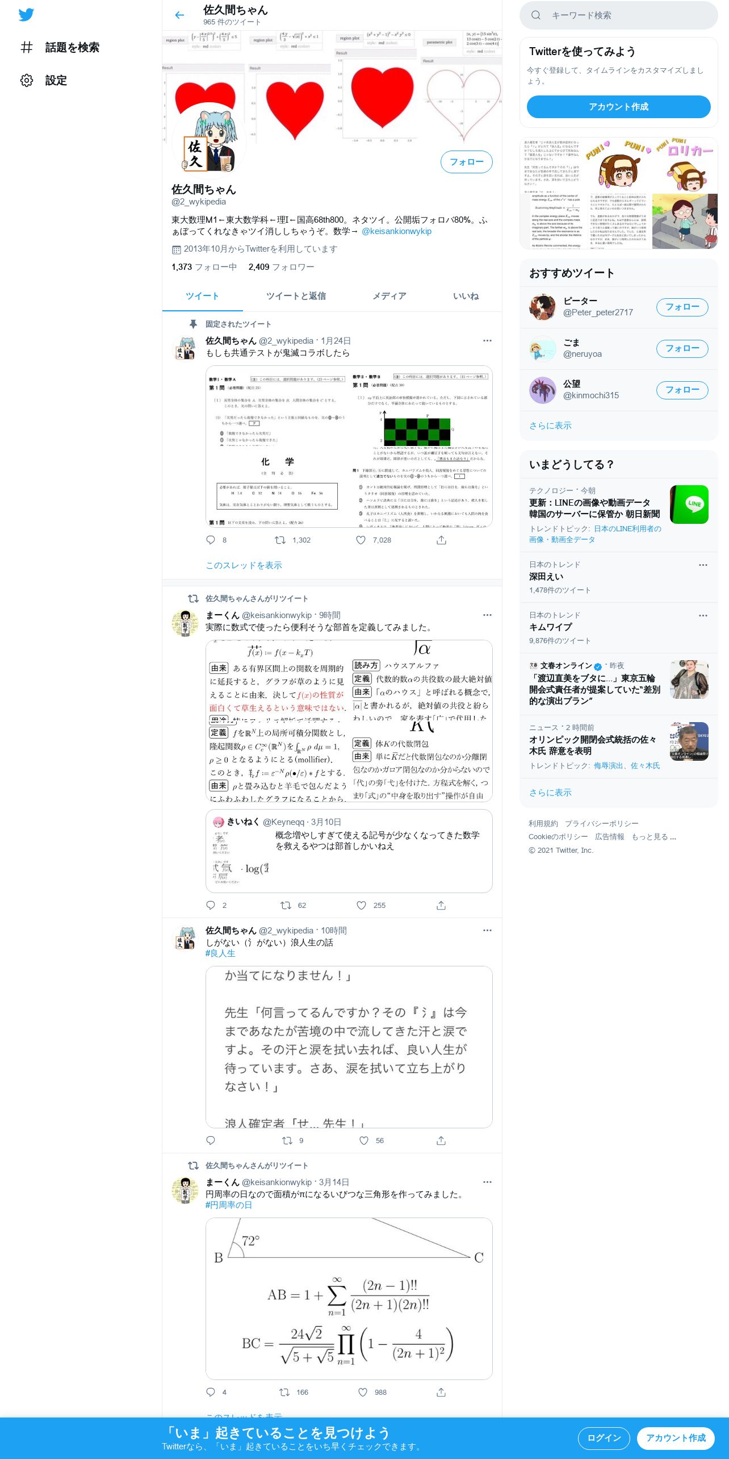Open #円周率の日 hashtag
The height and width of the screenshot is (1459, 729).
(x=229, y=1205)
